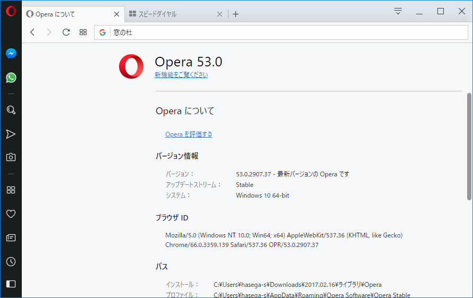The width and height of the screenshot is (473, 298).
Task: Open Instant Search from the sidebar
Action: 11,110
